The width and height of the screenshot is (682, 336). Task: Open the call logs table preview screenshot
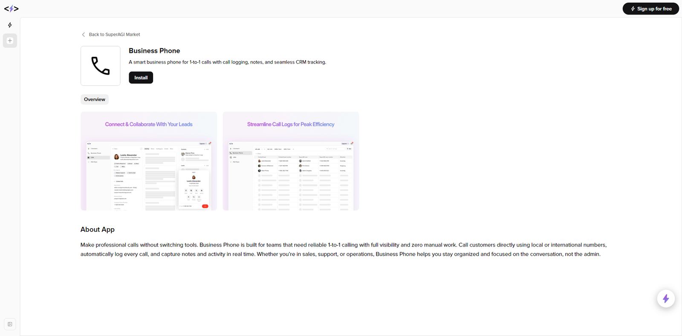click(x=291, y=175)
